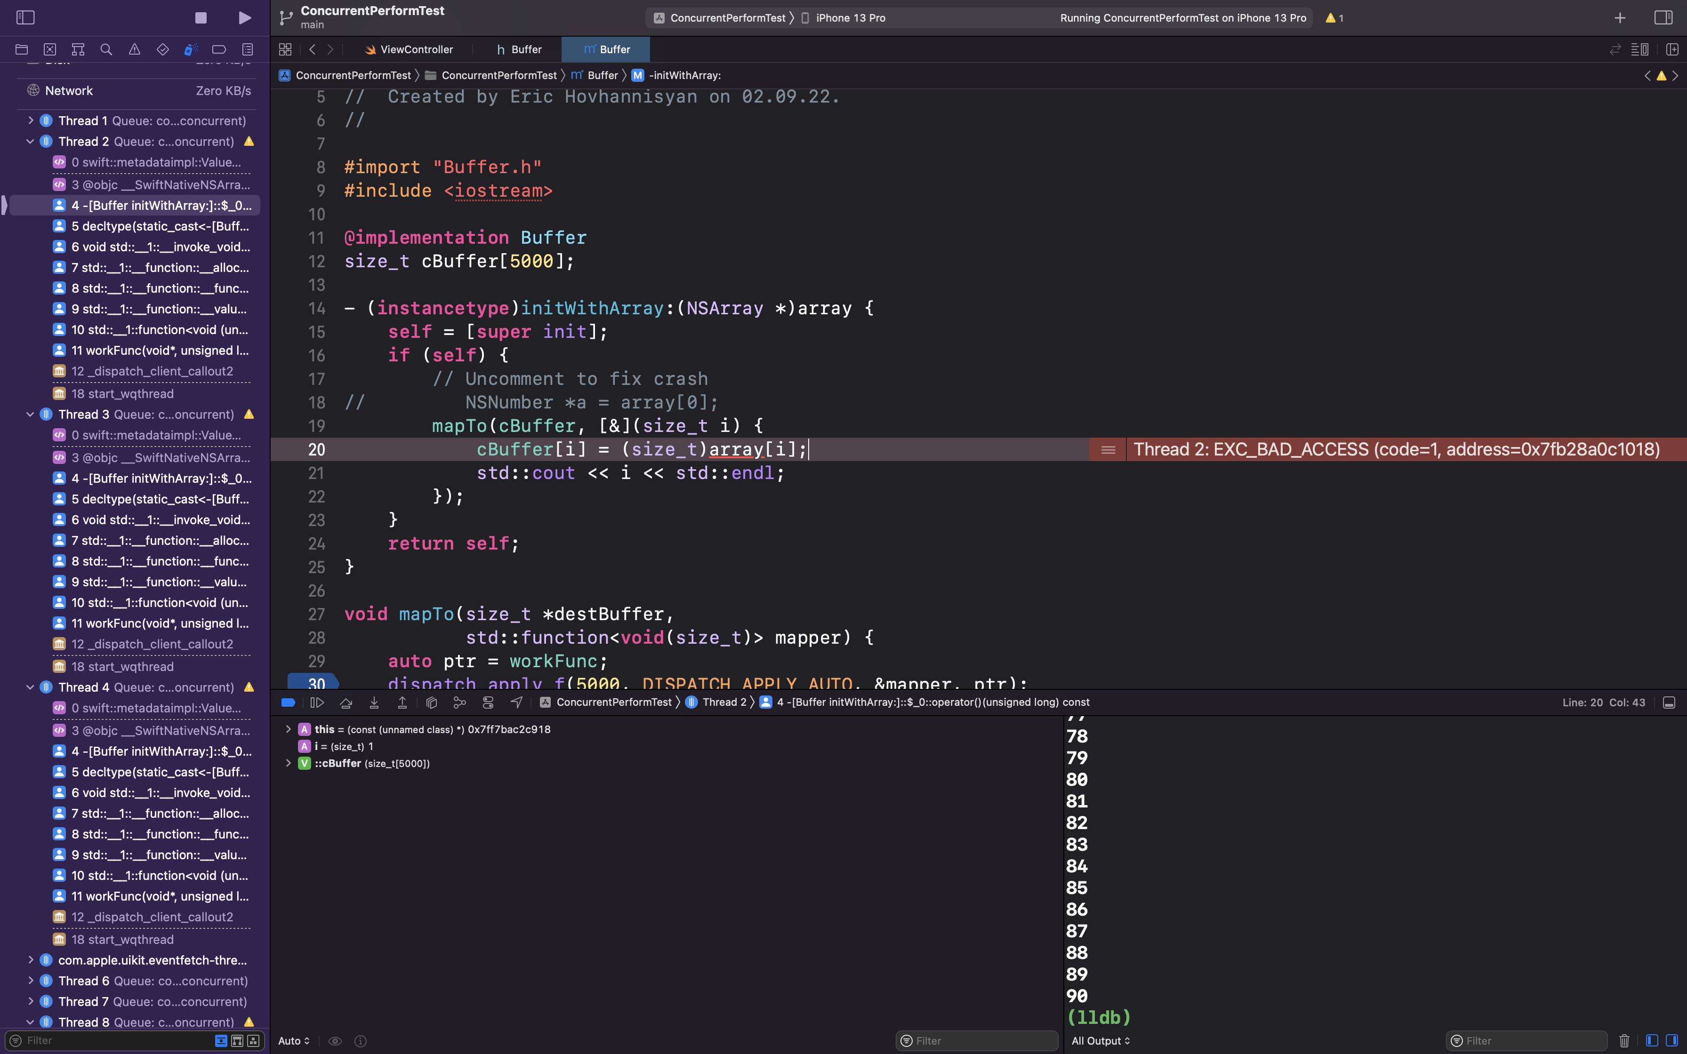The height and width of the screenshot is (1054, 1687).
Task: Select stack frame 11 workFunc in Thread 2
Action: tap(161, 351)
